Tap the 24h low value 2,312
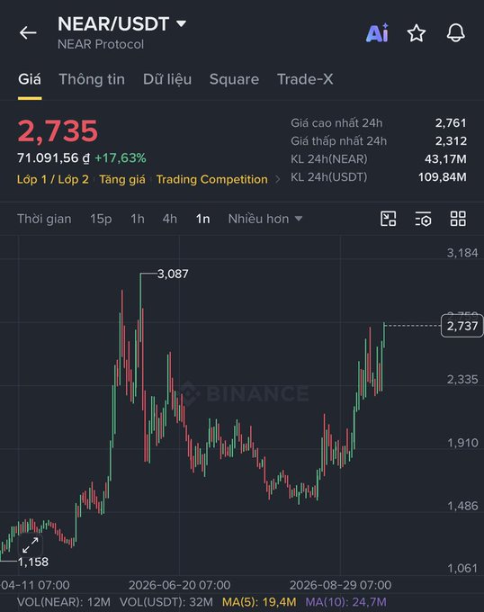 (x=451, y=141)
